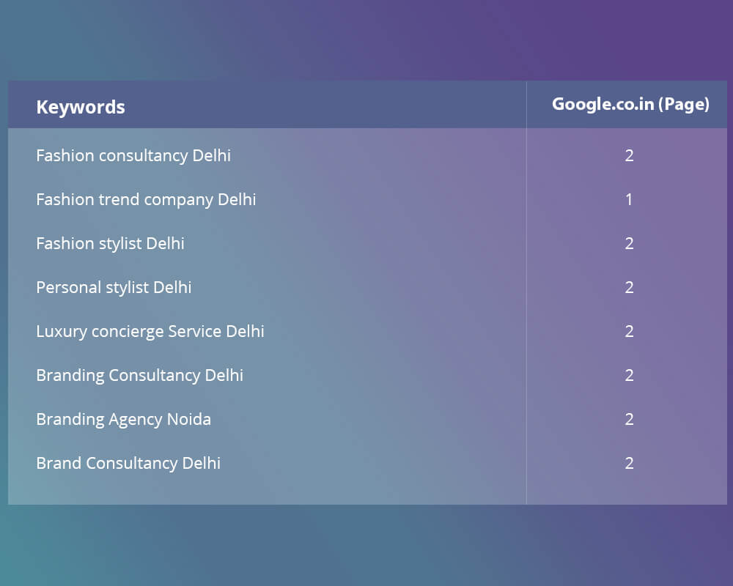This screenshot has width=733, height=586.
Task: Select the Personal stylist Delhi keyword
Action: point(114,287)
